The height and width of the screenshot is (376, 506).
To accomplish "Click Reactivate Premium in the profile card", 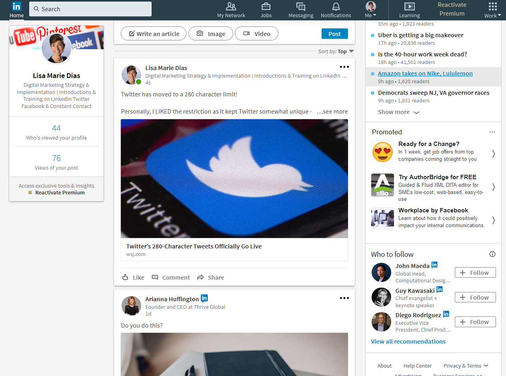I will [60, 192].
